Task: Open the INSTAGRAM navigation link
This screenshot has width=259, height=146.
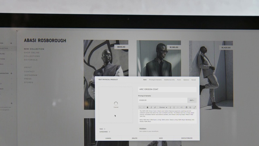Action: tap(31, 75)
